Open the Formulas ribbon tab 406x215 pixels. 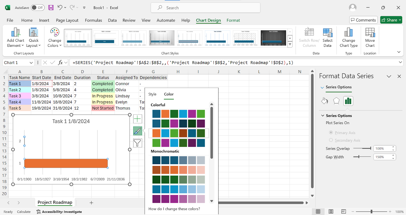click(93, 20)
